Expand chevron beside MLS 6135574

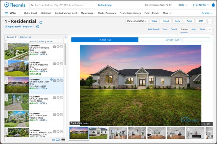(46, 72)
